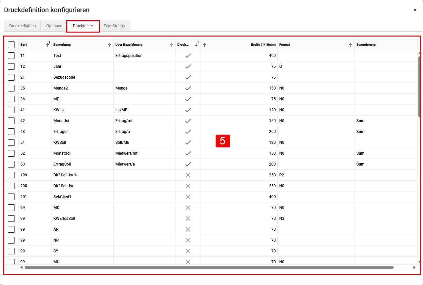Switch to the Optionen tab
Image resolution: width=423 pixels, height=285 pixels.
pyautogui.click(x=54, y=26)
